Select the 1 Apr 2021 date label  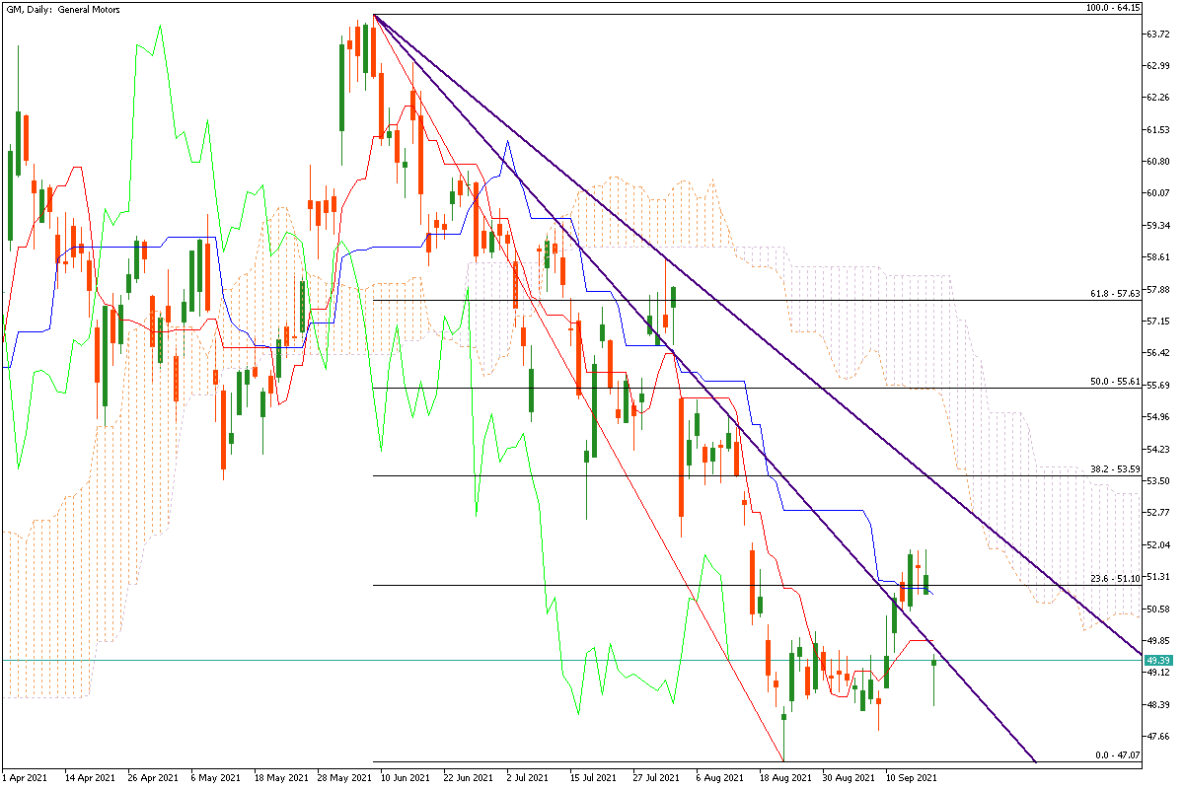25,777
